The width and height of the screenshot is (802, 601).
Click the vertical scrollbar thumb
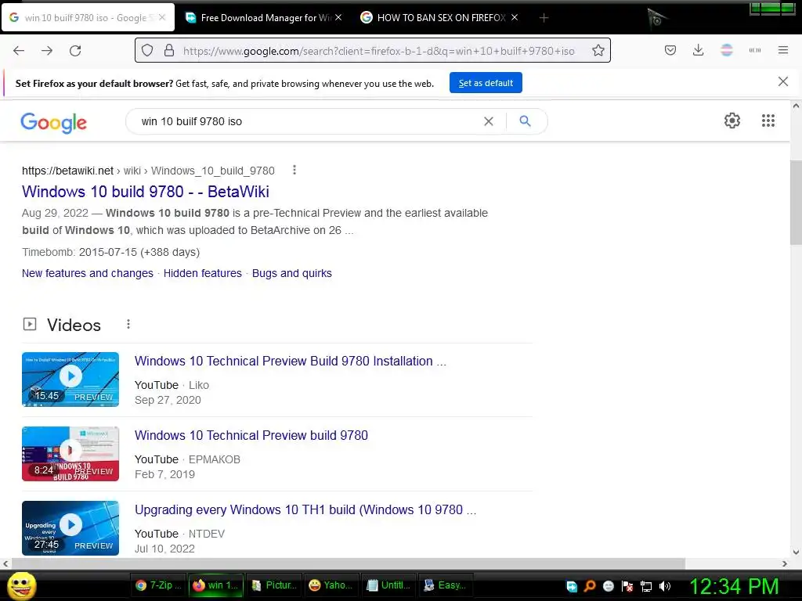click(796, 204)
